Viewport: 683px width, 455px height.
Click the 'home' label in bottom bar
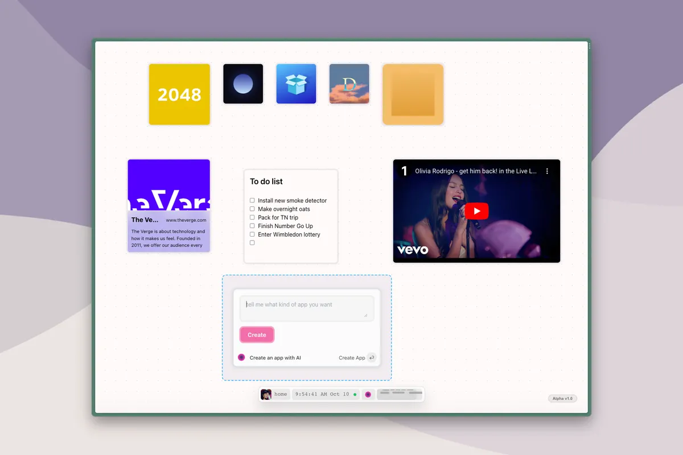(281, 394)
